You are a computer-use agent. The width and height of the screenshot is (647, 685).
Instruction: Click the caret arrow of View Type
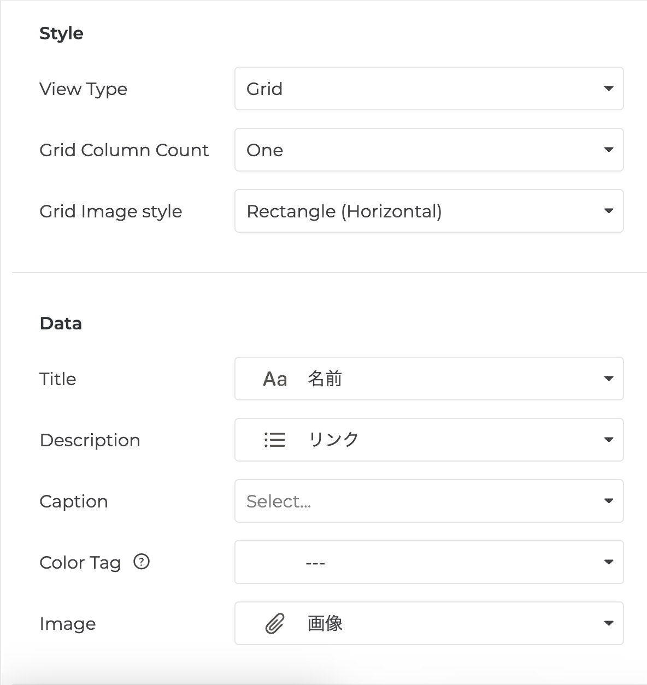[x=608, y=88]
